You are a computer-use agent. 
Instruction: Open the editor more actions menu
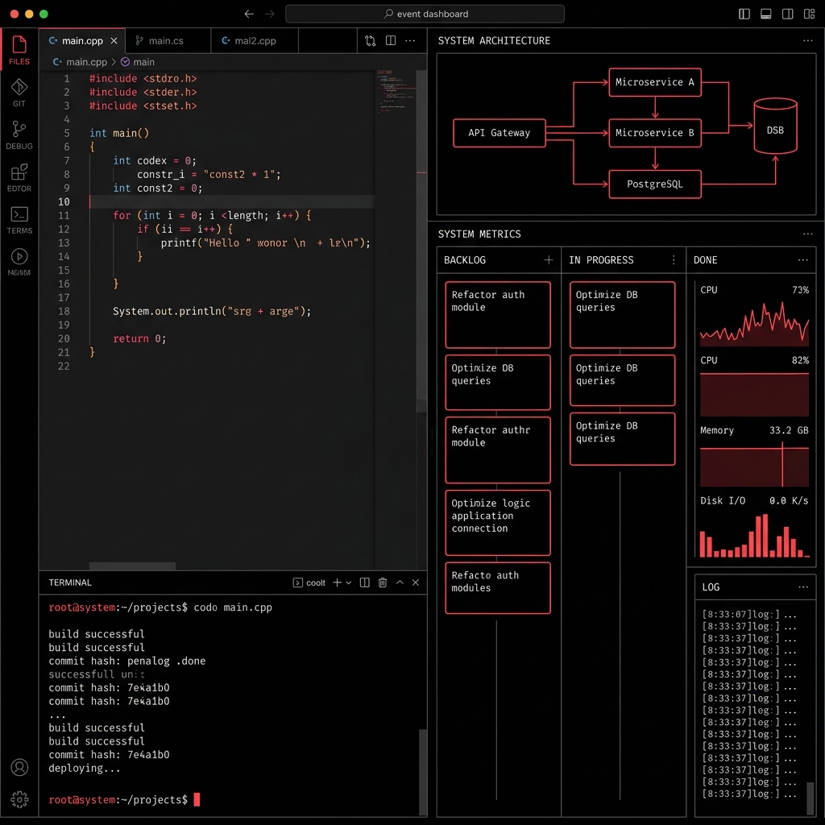pyautogui.click(x=410, y=40)
